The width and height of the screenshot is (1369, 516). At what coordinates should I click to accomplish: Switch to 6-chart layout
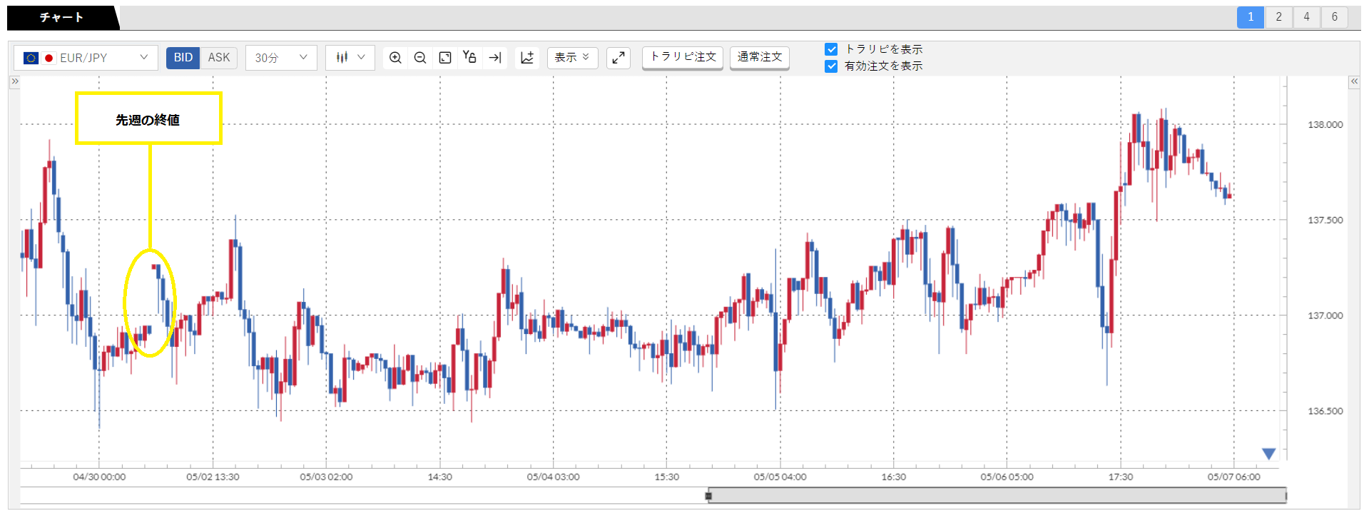coord(1334,17)
